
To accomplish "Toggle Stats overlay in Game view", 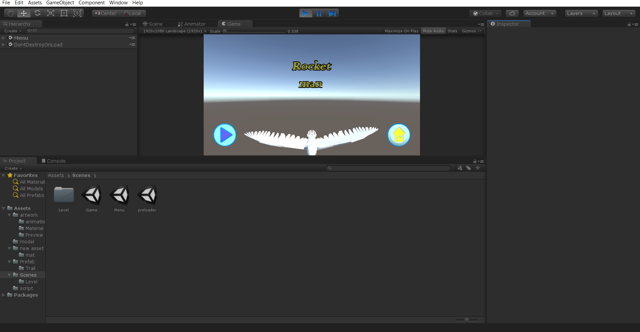I will (452, 31).
